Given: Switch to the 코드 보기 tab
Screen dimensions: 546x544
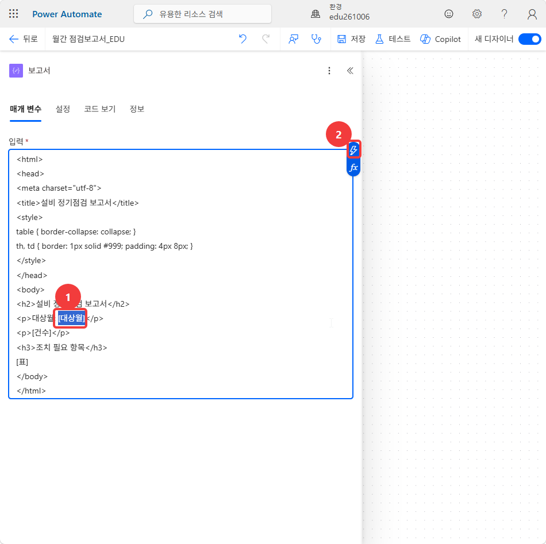Looking at the screenshot, I should (99, 109).
